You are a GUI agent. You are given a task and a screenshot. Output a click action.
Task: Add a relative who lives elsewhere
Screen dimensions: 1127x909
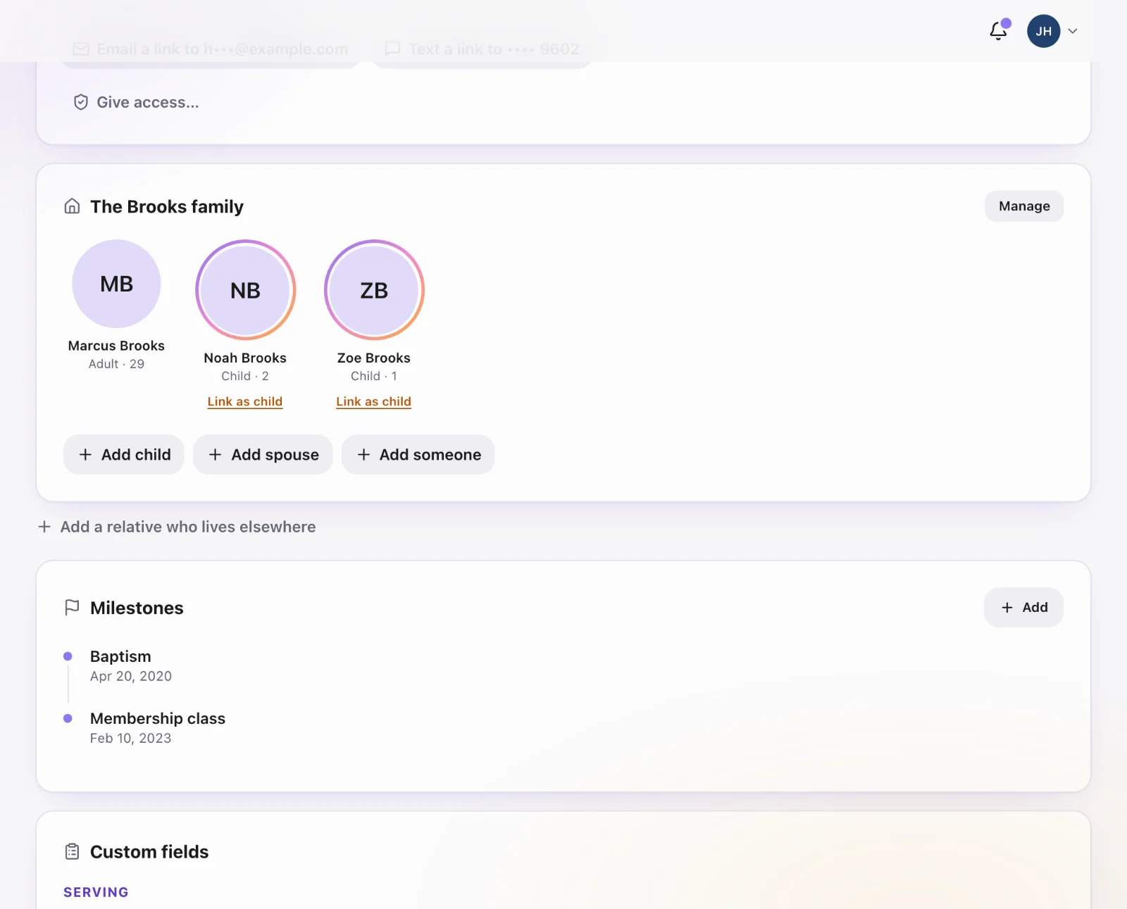tap(177, 527)
